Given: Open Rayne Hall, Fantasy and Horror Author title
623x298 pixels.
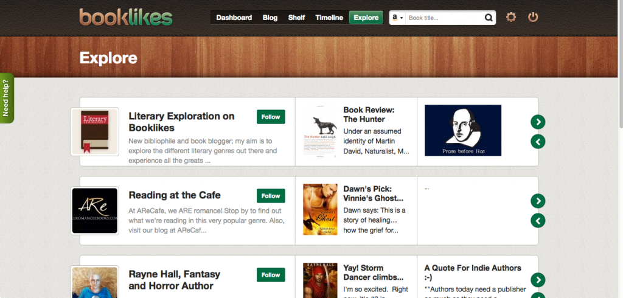Looking at the screenshot, I should coord(175,280).
